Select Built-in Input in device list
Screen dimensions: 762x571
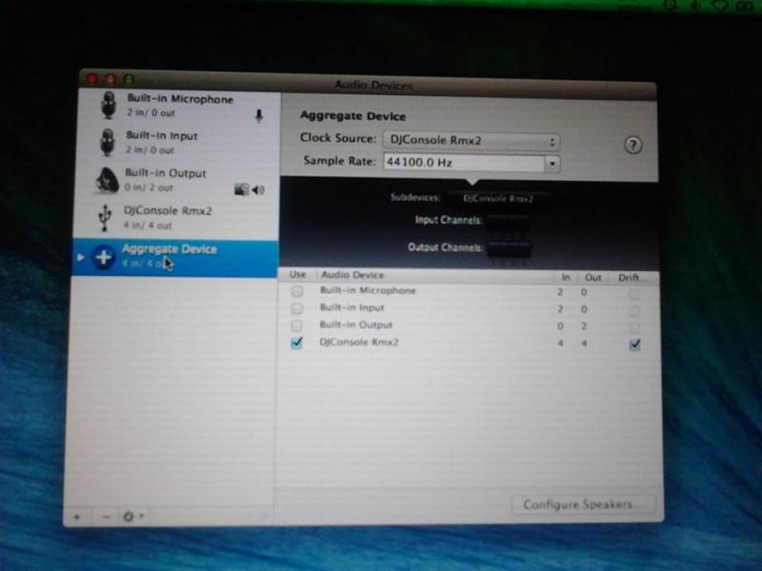point(176,143)
